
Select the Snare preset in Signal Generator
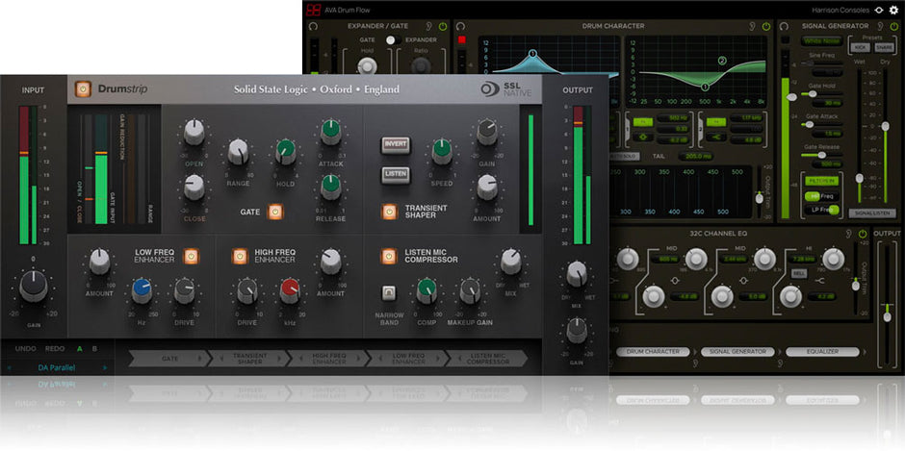pyautogui.click(x=883, y=47)
